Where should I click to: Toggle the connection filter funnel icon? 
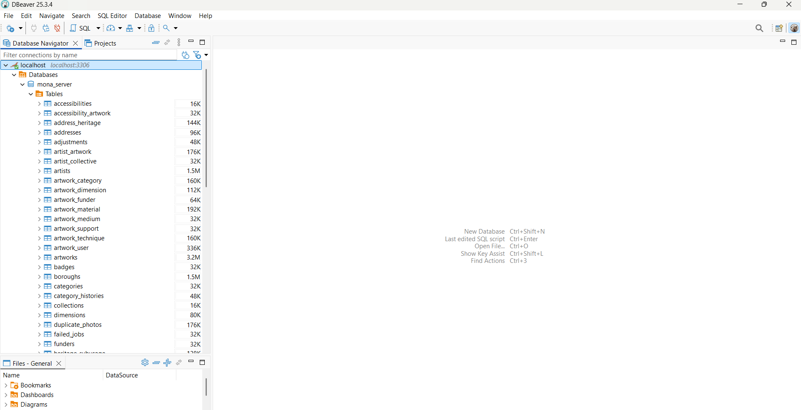pos(197,55)
